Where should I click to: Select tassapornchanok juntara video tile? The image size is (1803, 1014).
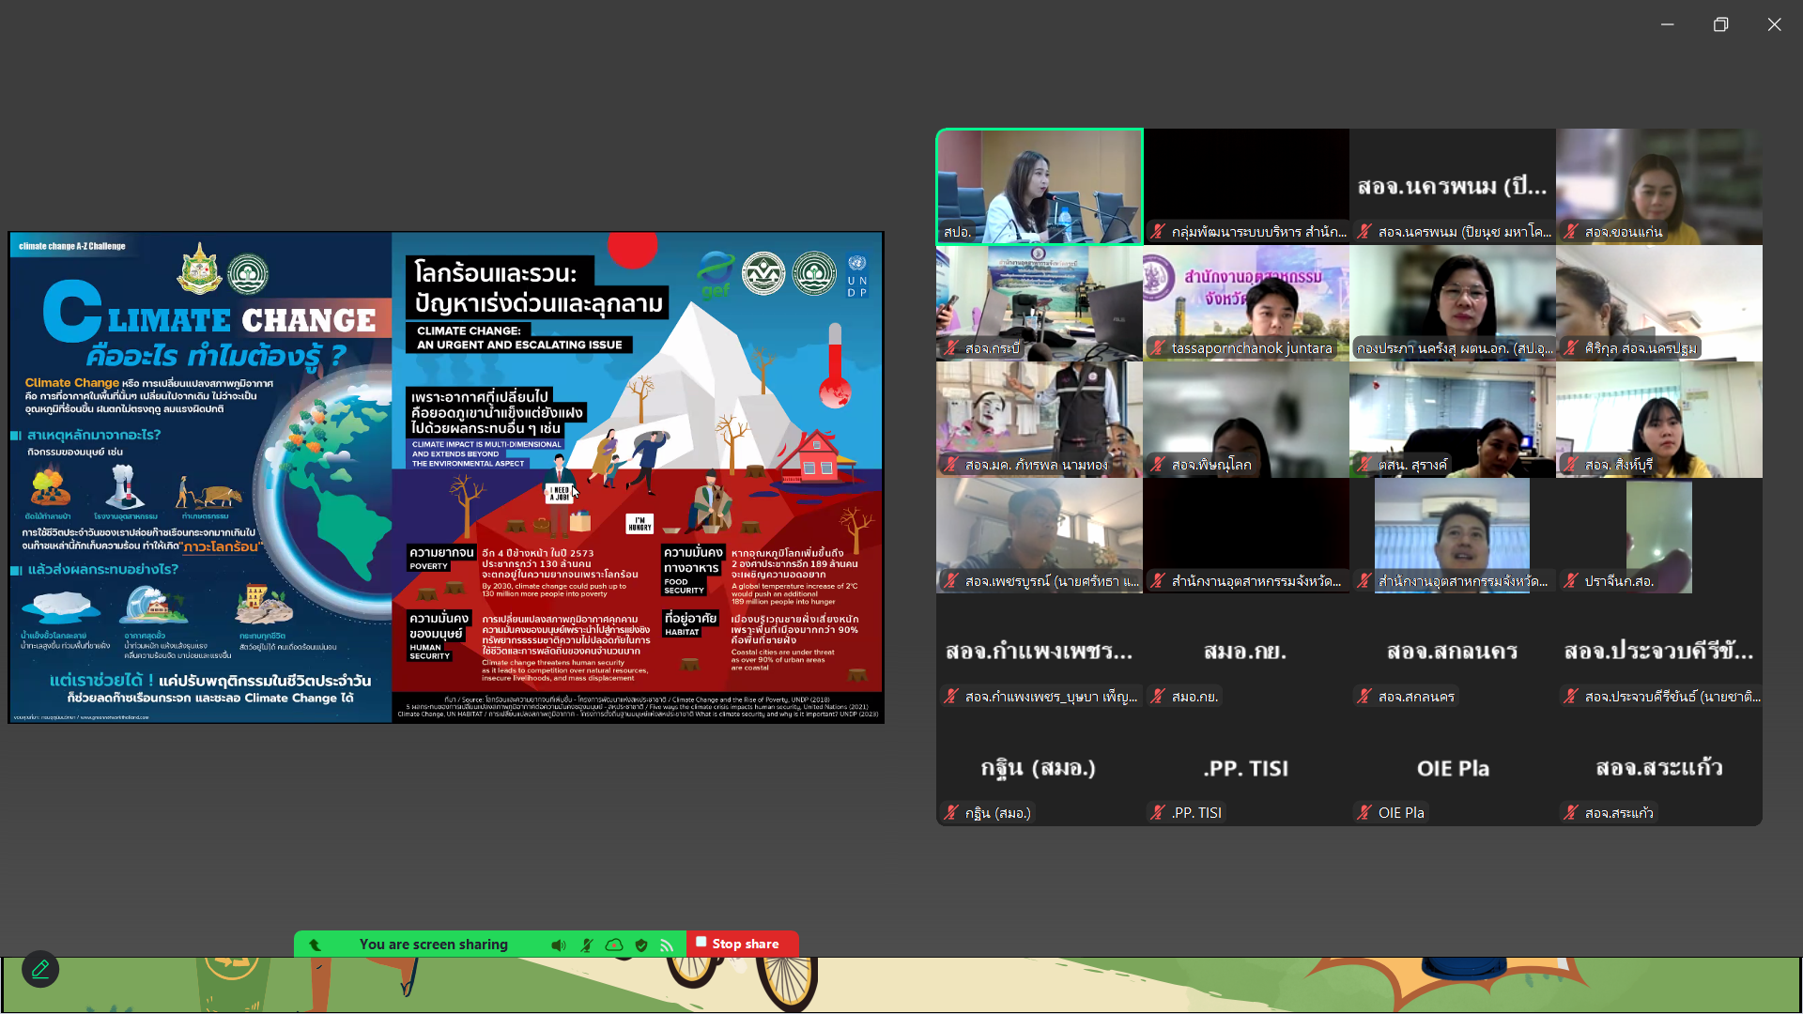[x=1245, y=302]
